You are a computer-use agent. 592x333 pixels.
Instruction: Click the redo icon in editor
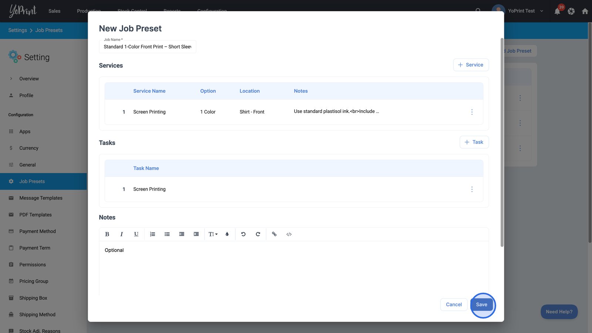[258, 234]
